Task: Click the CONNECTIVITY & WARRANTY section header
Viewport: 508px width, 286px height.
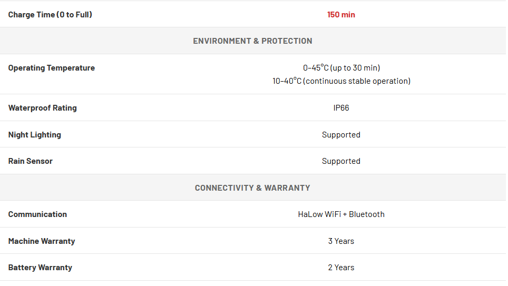Action: tap(253, 188)
